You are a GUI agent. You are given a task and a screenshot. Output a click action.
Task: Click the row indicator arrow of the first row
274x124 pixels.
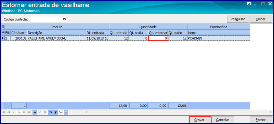click(3, 38)
